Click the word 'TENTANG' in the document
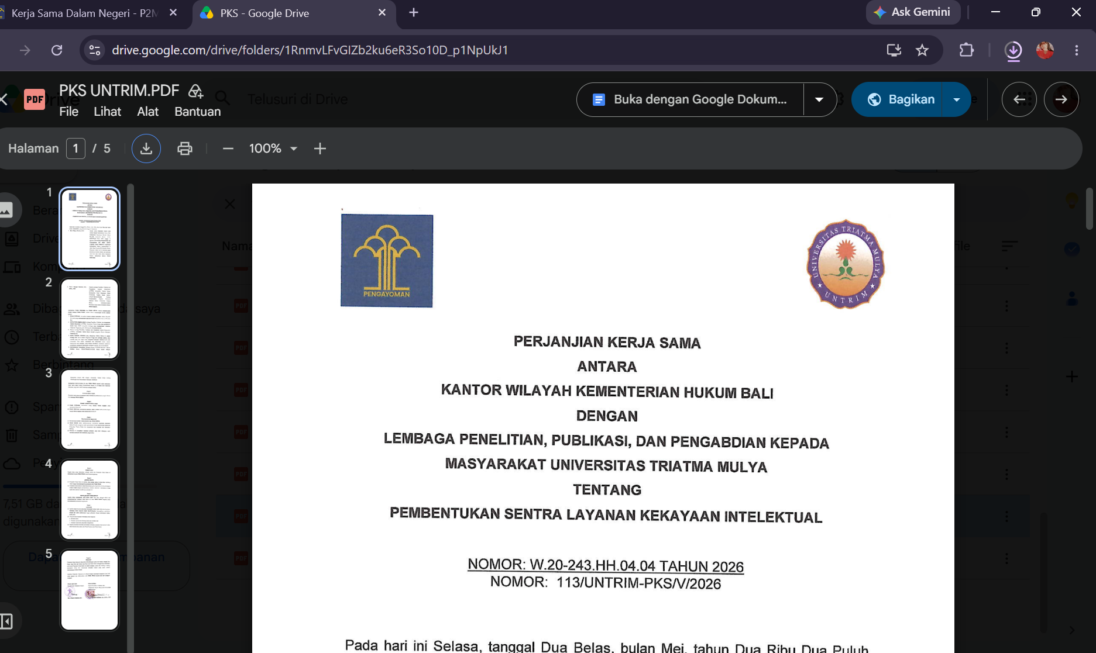This screenshot has width=1096, height=653. point(607,490)
